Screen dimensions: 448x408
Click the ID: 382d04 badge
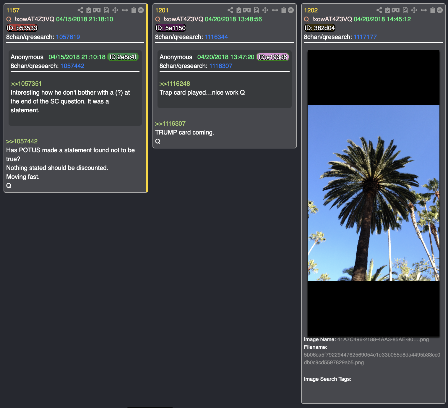(x=320, y=28)
